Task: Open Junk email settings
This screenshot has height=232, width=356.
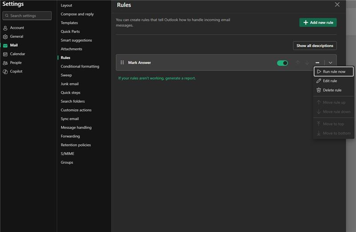Action: [x=69, y=84]
